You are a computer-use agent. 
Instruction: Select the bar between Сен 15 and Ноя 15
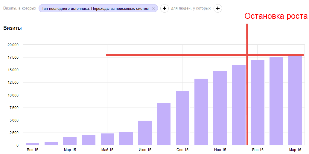pos(201,112)
